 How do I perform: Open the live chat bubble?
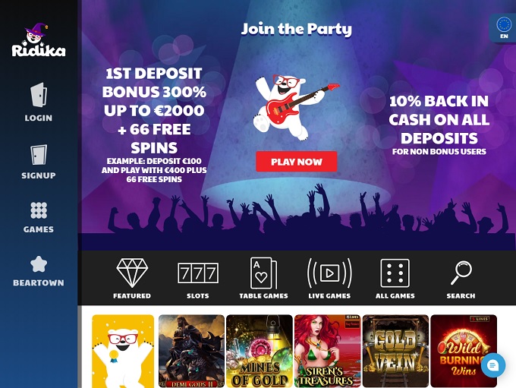coord(493,365)
